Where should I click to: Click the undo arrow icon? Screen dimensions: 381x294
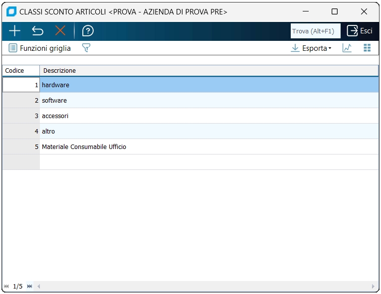click(37, 31)
